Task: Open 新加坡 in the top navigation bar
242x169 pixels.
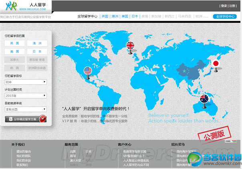Action: click(156, 16)
